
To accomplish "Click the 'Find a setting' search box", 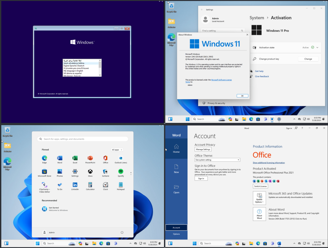I will 223,31.
